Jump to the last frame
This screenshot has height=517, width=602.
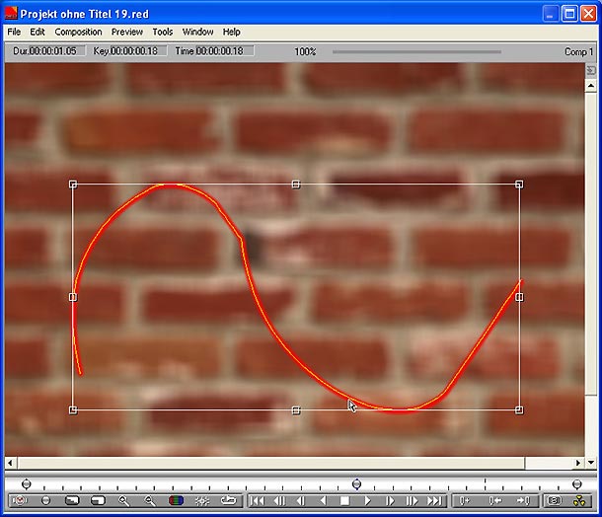(434, 501)
